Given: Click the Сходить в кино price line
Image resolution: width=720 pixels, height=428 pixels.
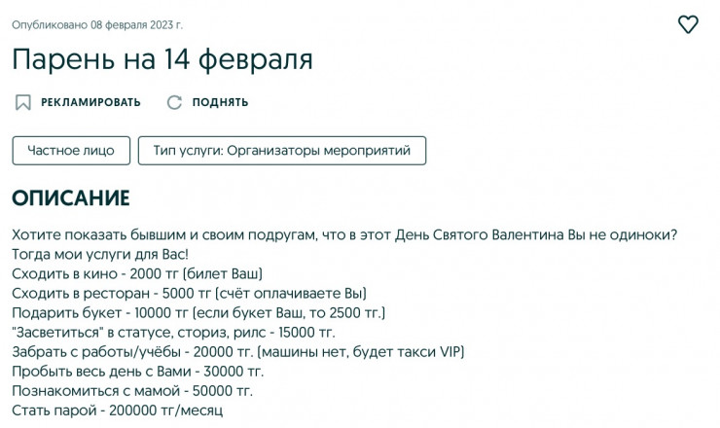Looking at the screenshot, I should (x=137, y=273).
